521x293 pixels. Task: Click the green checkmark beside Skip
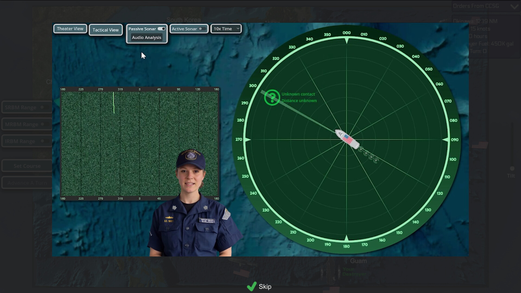(x=252, y=286)
